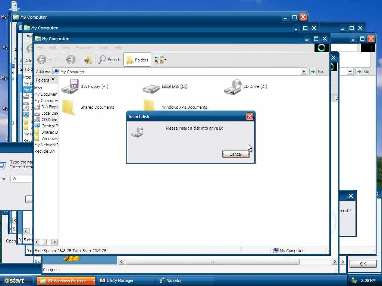This screenshot has height=286, width=382.
Task: Click the Forward toolbar button
Action: 71,59
